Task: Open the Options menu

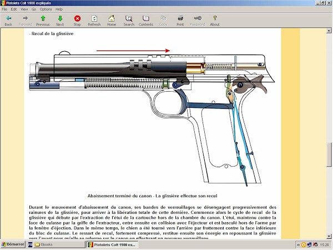Action: coord(46,9)
